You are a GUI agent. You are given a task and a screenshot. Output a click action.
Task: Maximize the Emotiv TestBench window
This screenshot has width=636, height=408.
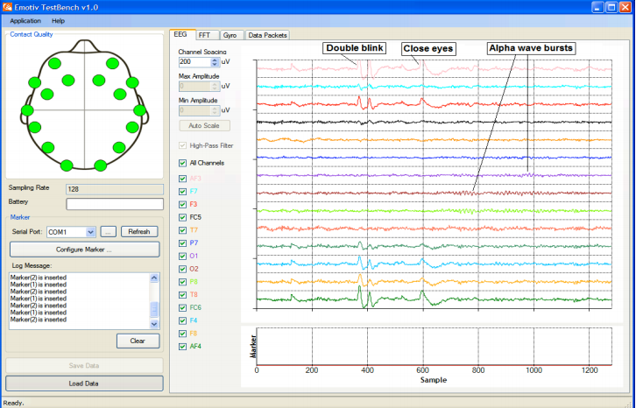(611, 7)
